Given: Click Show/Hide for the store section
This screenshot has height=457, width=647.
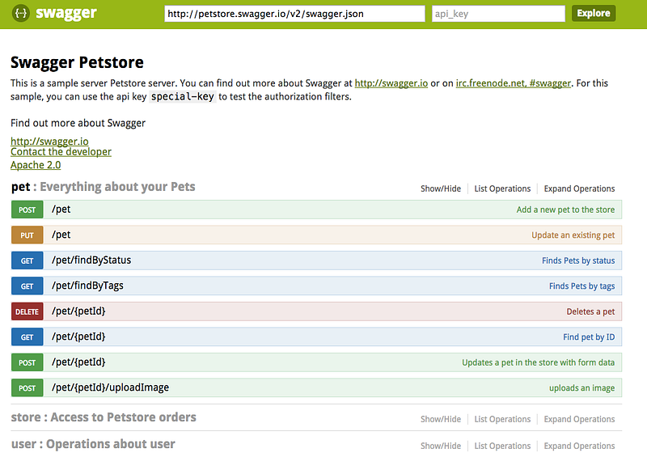Looking at the screenshot, I should pyautogui.click(x=441, y=419).
